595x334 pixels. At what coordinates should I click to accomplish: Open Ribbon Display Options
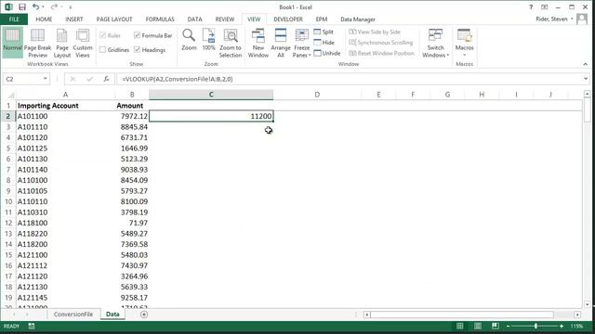tap(545, 6)
